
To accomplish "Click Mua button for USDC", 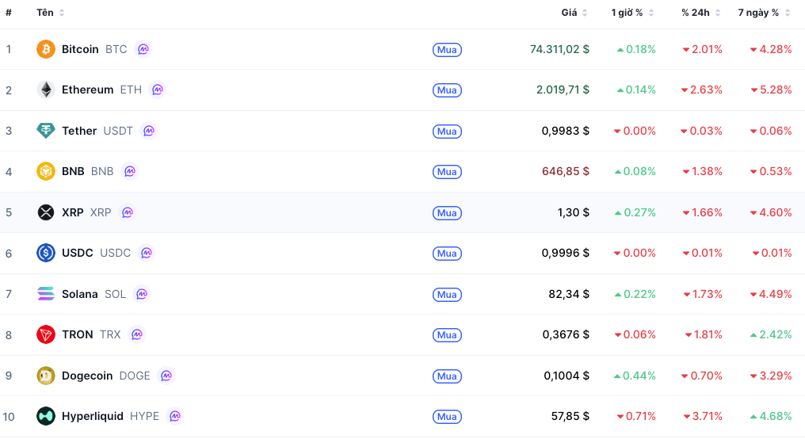I will pyautogui.click(x=447, y=254).
